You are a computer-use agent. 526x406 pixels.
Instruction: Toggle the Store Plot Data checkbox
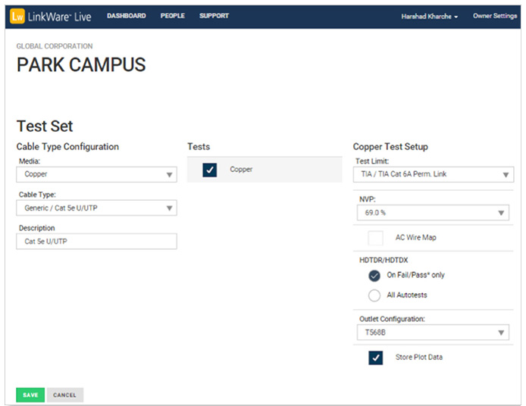coord(375,358)
